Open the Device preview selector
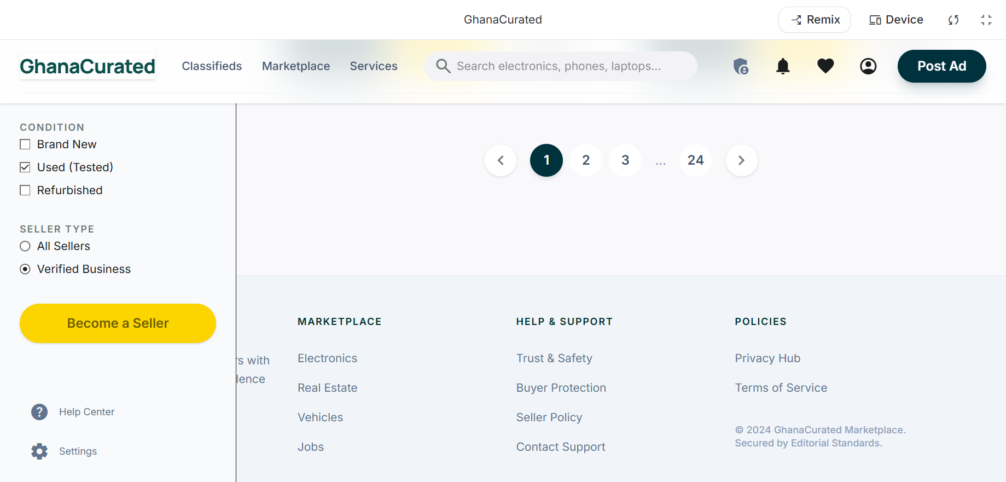 [x=896, y=20]
